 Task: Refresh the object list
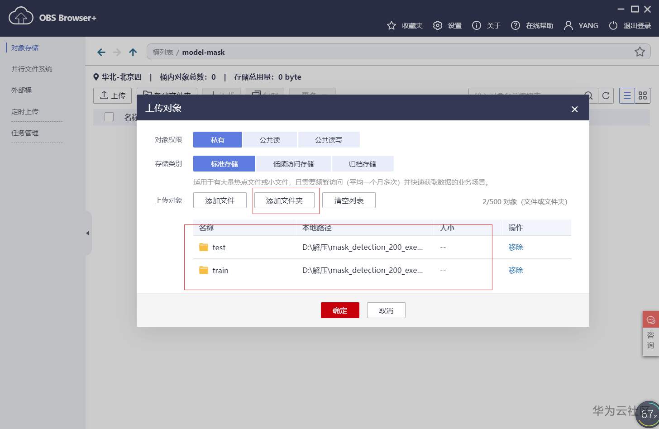(606, 95)
